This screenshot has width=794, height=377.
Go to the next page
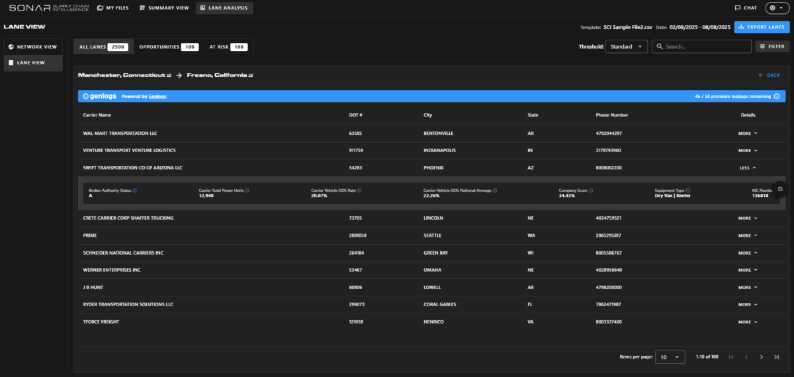click(762, 357)
